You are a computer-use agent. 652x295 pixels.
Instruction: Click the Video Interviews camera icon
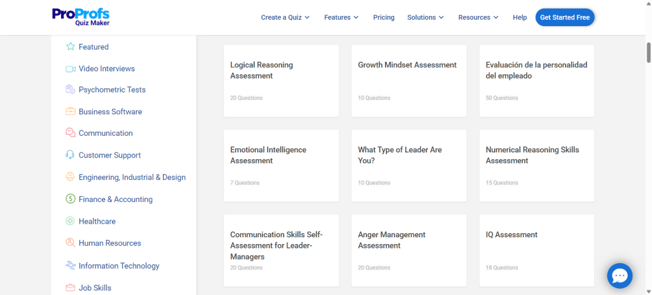point(71,69)
